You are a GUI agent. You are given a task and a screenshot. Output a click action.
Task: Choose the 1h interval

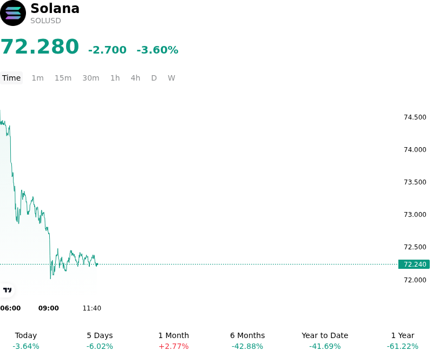pyautogui.click(x=115, y=78)
